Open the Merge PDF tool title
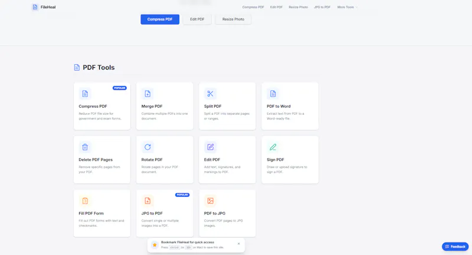 click(152, 107)
